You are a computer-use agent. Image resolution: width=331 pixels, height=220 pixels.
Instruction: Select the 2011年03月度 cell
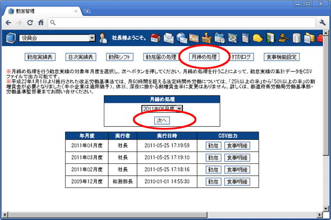87,158
